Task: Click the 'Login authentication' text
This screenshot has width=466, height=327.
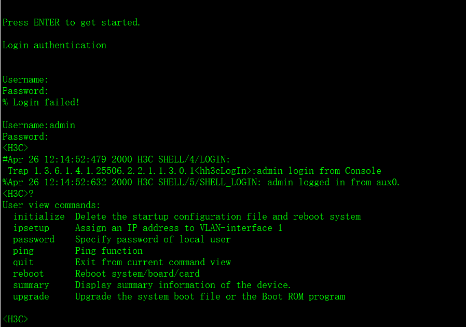Action: point(54,45)
